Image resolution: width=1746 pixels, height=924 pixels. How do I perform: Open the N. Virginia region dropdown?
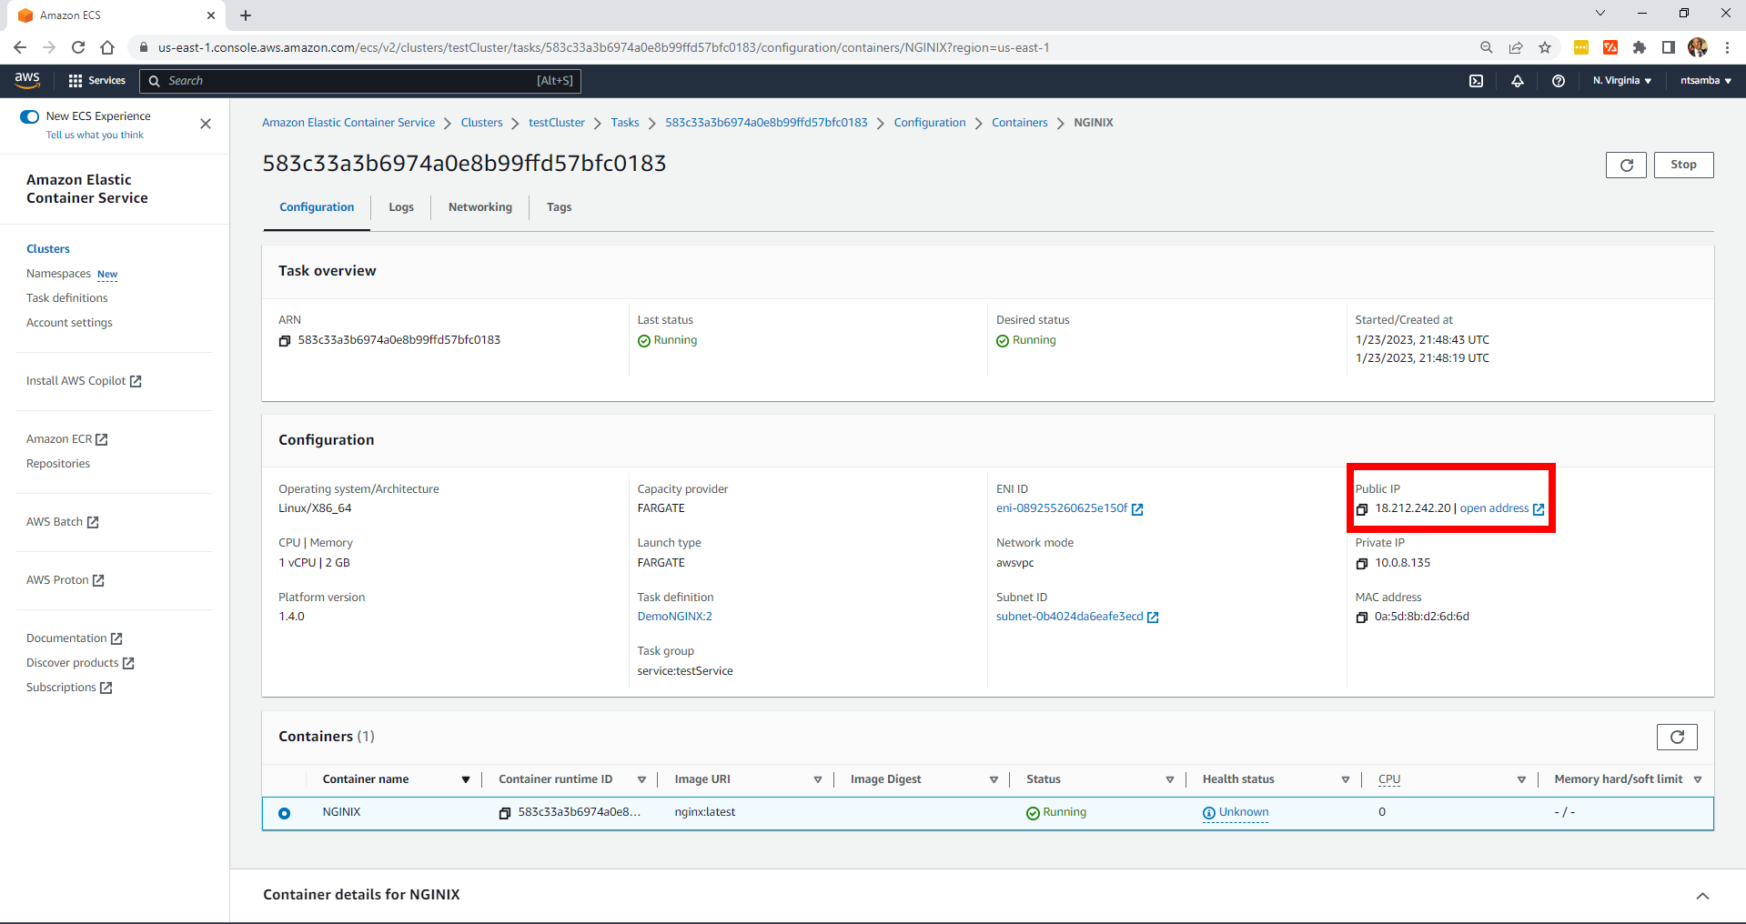click(x=1620, y=81)
